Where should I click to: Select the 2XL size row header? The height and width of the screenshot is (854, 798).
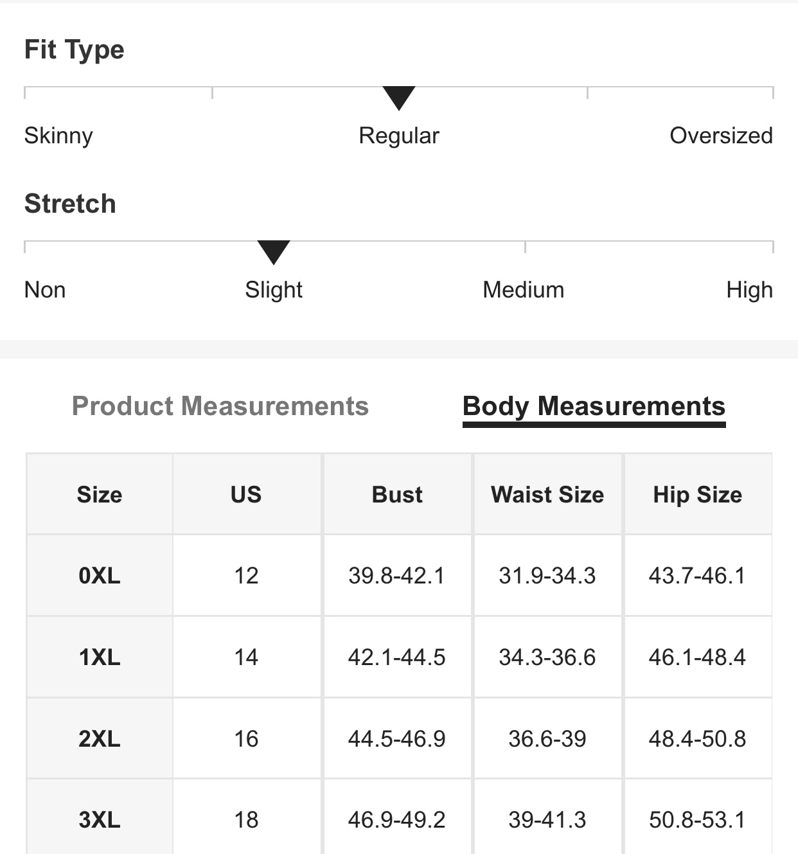[x=100, y=738]
